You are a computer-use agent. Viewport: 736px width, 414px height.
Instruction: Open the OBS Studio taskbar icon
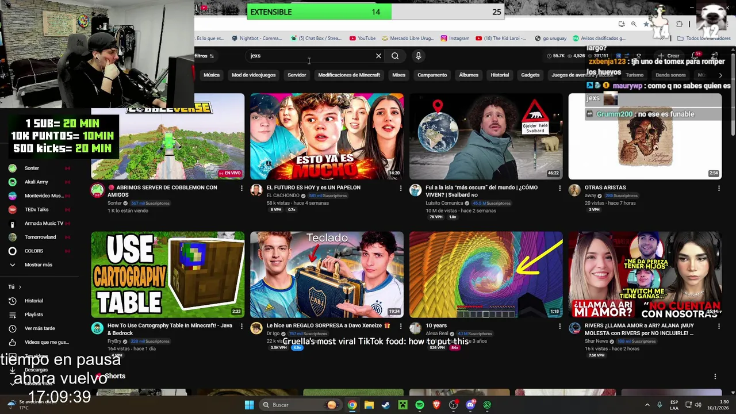pyautogui.click(x=454, y=405)
